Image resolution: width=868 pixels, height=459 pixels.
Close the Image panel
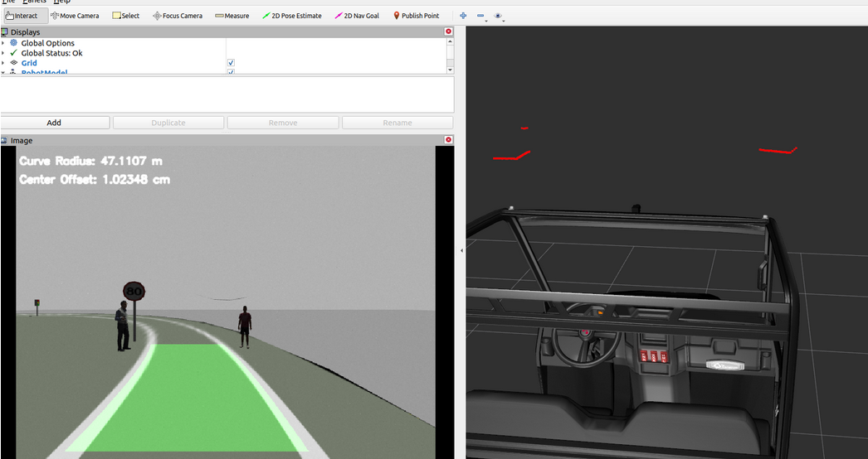(448, 141)
